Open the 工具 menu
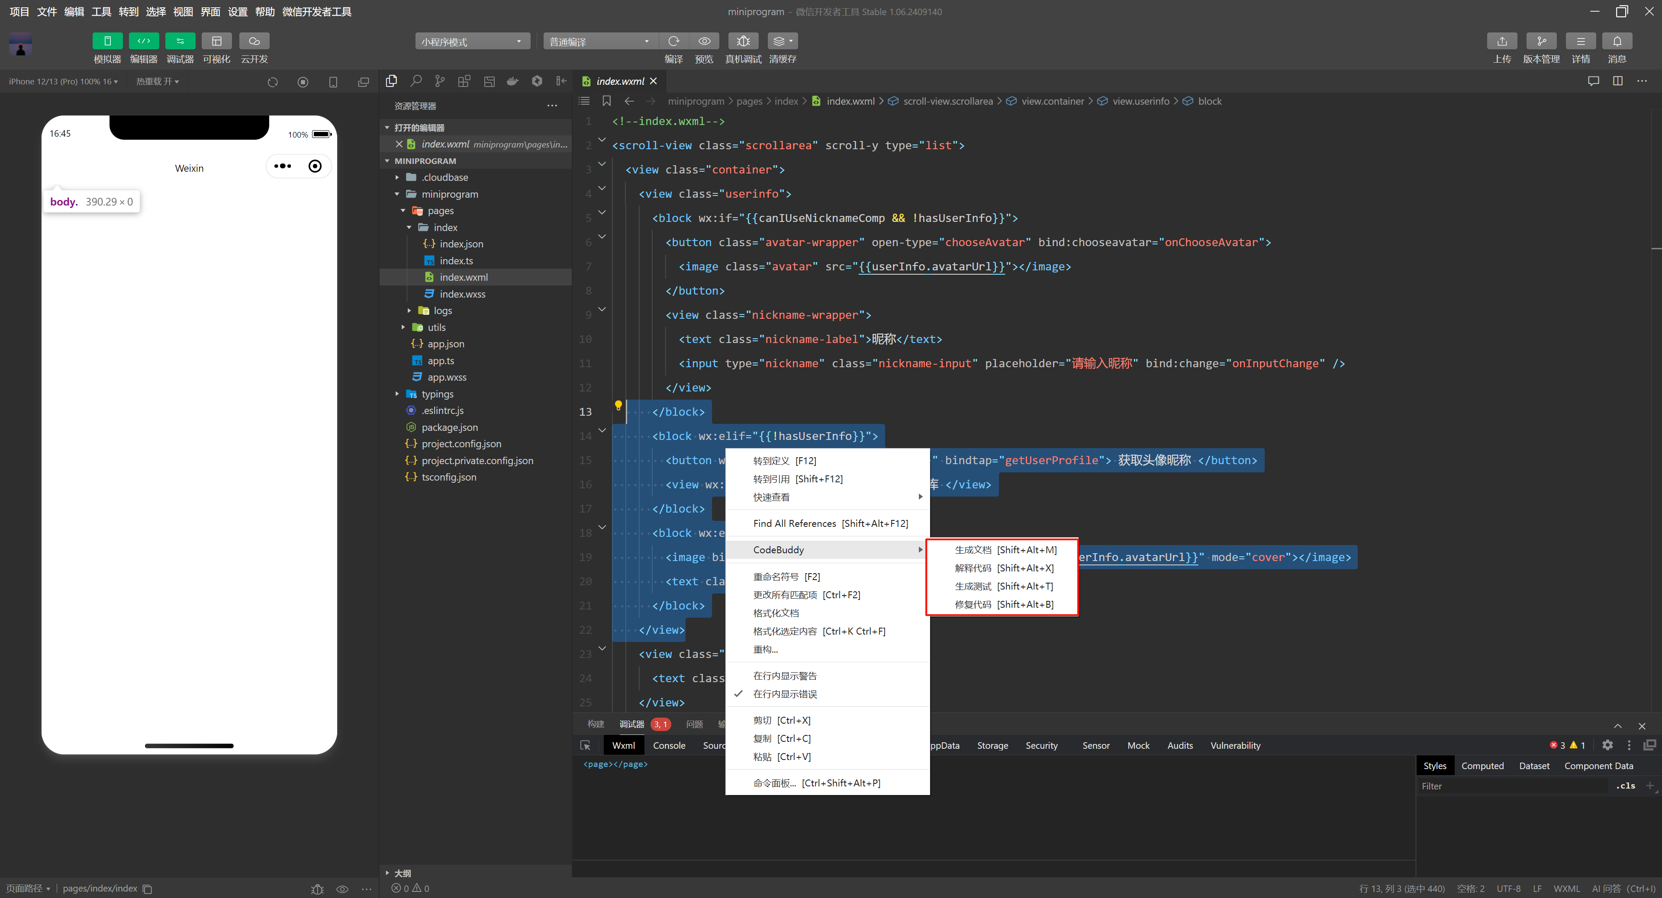 (101, 12)
